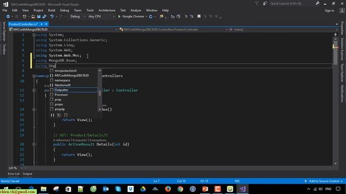Collapse the Details method at line 20

pos(34,144)
